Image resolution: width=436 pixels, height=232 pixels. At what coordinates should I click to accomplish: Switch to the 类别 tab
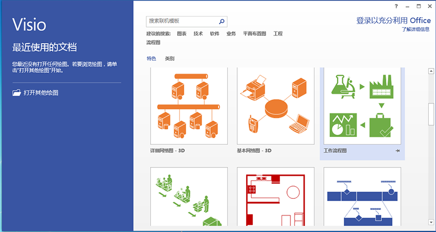[169, 59]
